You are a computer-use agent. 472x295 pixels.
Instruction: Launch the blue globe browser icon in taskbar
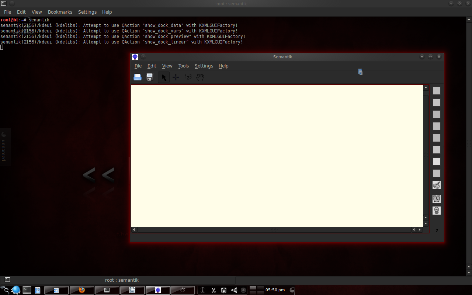click(16, 290)
